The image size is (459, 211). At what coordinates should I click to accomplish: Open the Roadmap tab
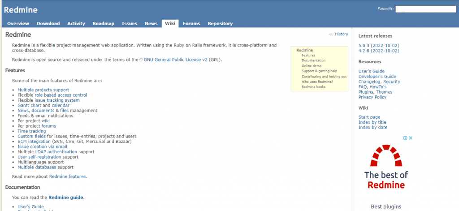click(104, 24)
